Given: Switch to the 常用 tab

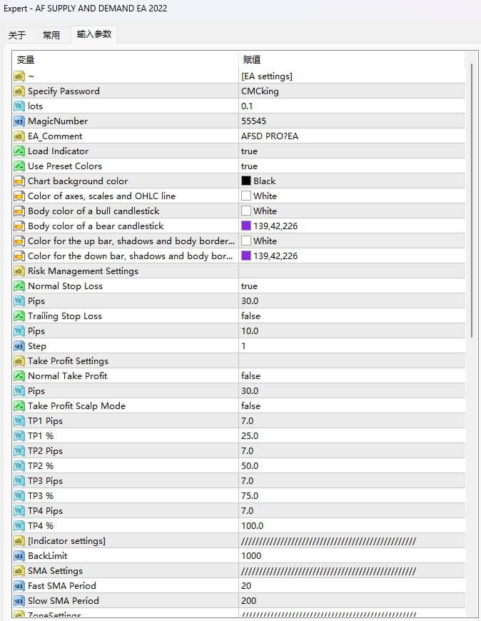Looking at the screenshot, I should (x=51, y=35).
